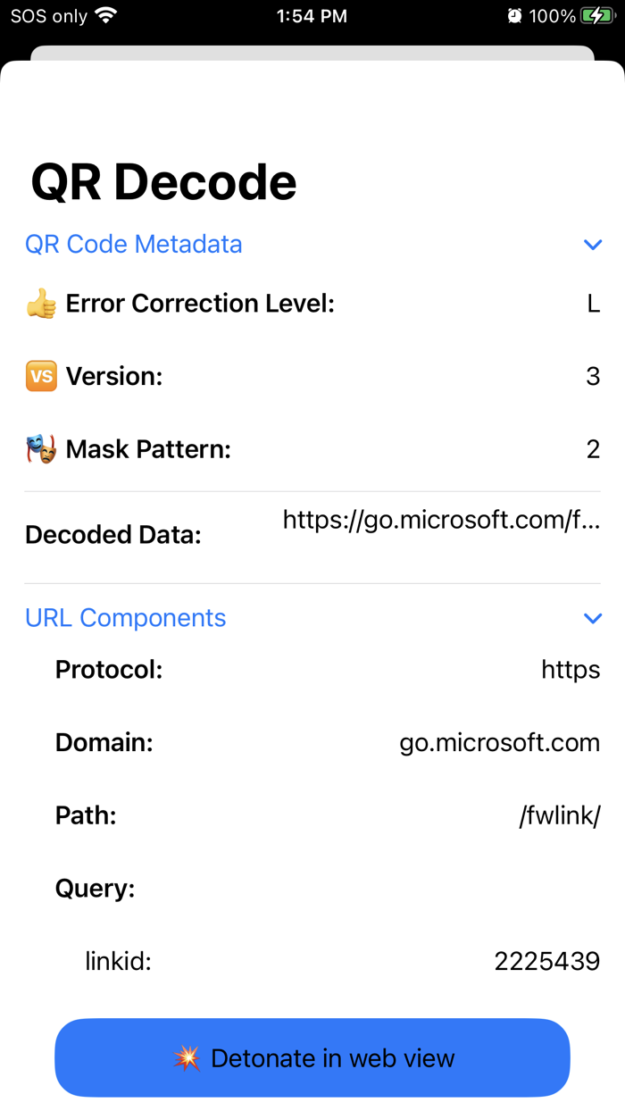Click the charging battery icon
This screenshot has width=625, height=1111.
[x=596, y=14]
